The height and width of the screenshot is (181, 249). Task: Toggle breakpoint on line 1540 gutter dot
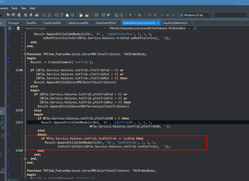(x=8, y=70)
